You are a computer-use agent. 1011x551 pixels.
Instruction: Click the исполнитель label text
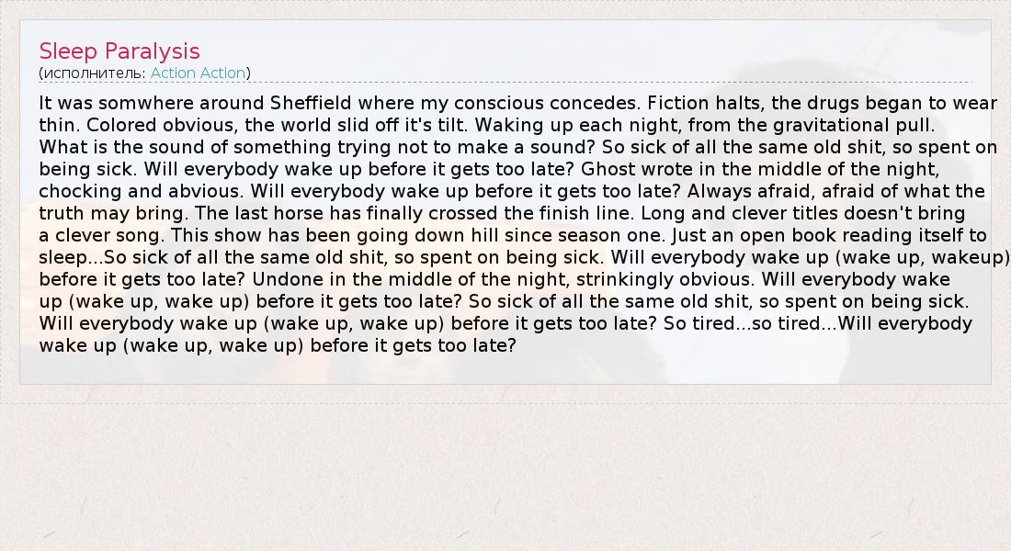(93, 73)
